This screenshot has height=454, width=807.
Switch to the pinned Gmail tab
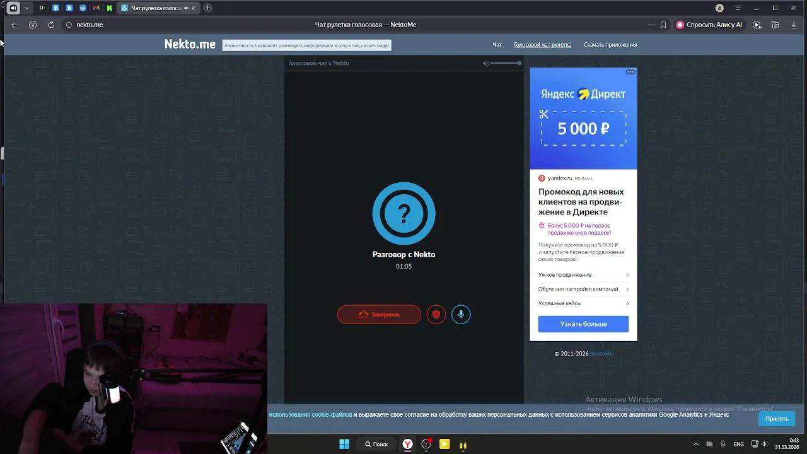pyautogui.click(x=96, y=8)
